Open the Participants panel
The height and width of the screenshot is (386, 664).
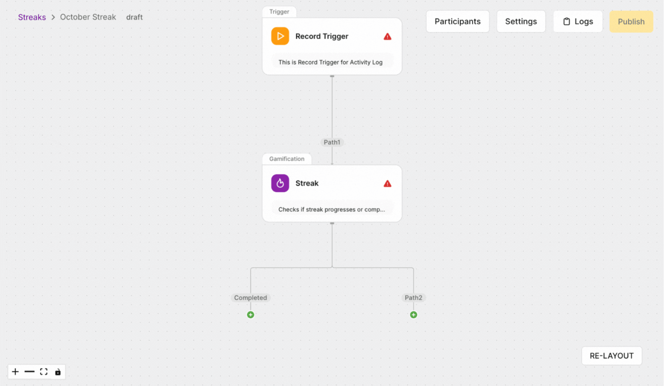pyautogui.click(x=457, y=22)
